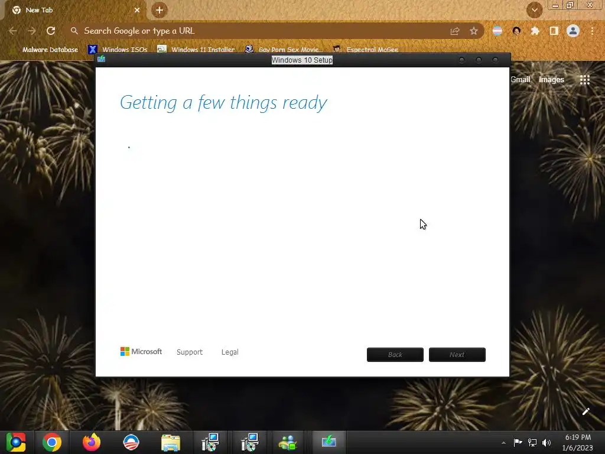
Task: Open Google apps grid launcher
Action: [x=585, y=80]
